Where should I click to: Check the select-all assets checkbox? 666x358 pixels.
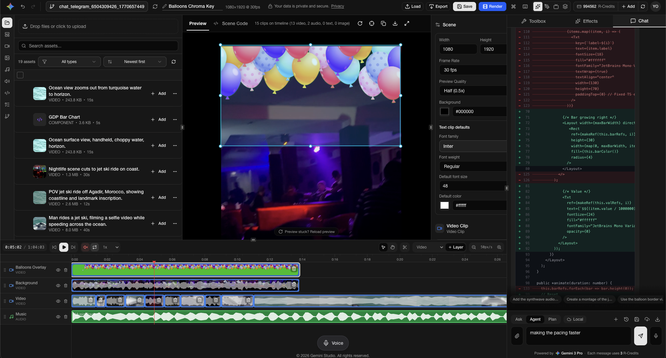(x=20, y=75)
